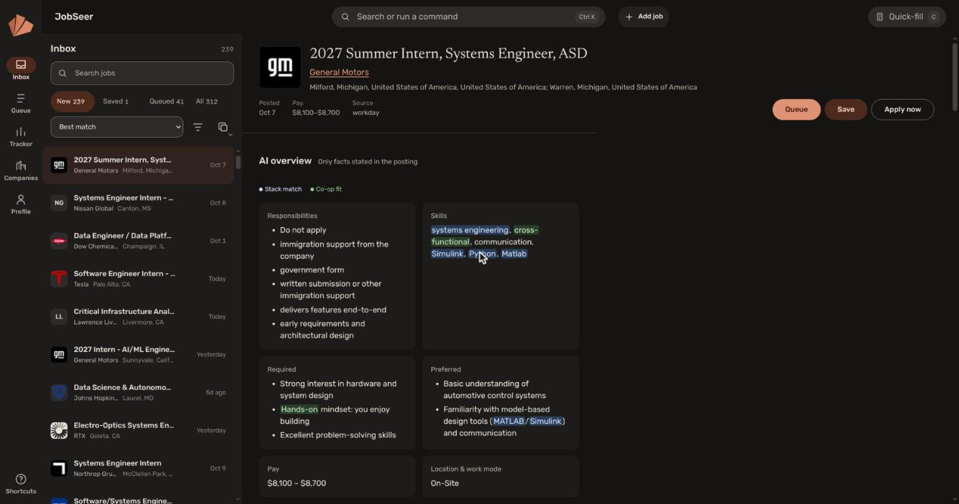Click the Co-op fit tag
This screenshot has height=504, width=959.
(x=326, y=189)
